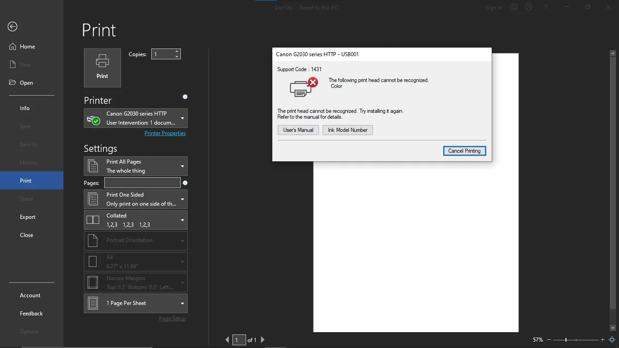Click the info icon beside Pages field
Viewport: 619px width, 348px height.
[185, 183]
